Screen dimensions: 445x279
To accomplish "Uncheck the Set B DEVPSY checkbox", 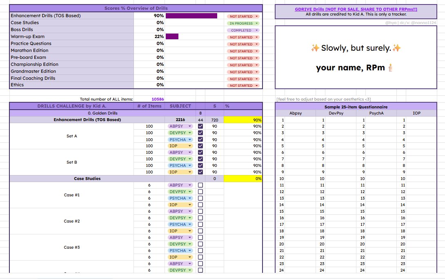I will pyautogui.click(x=200, y=159).
